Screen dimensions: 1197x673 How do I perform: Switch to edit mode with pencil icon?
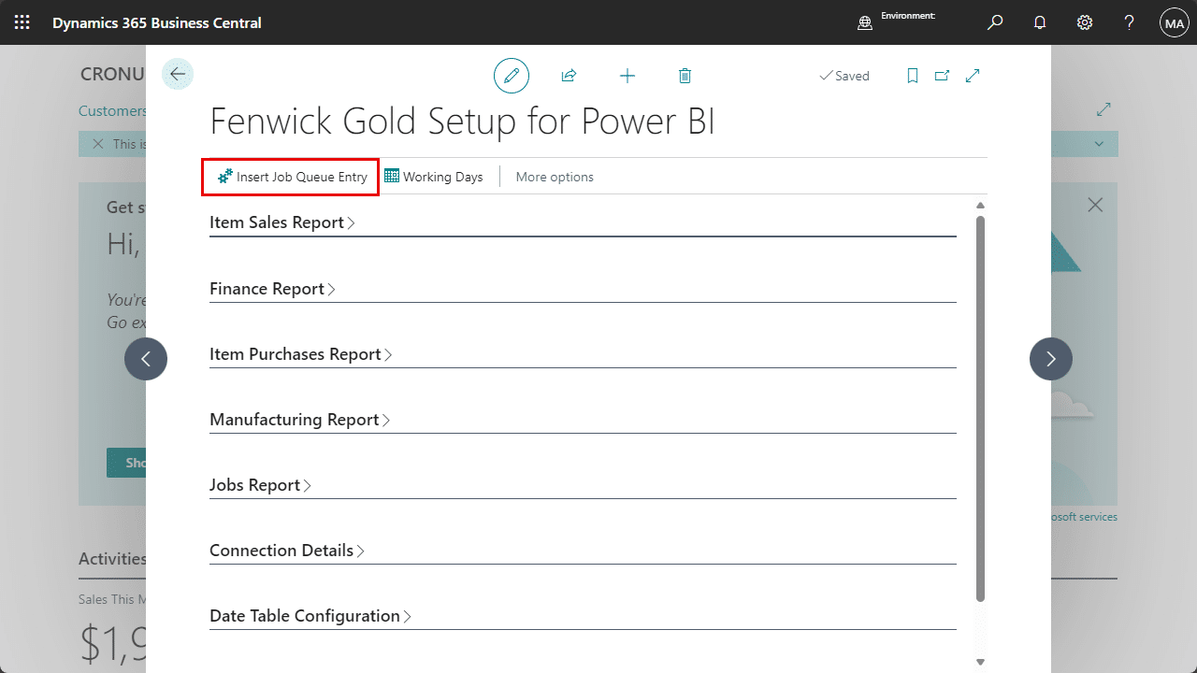[x=512, y=76]
